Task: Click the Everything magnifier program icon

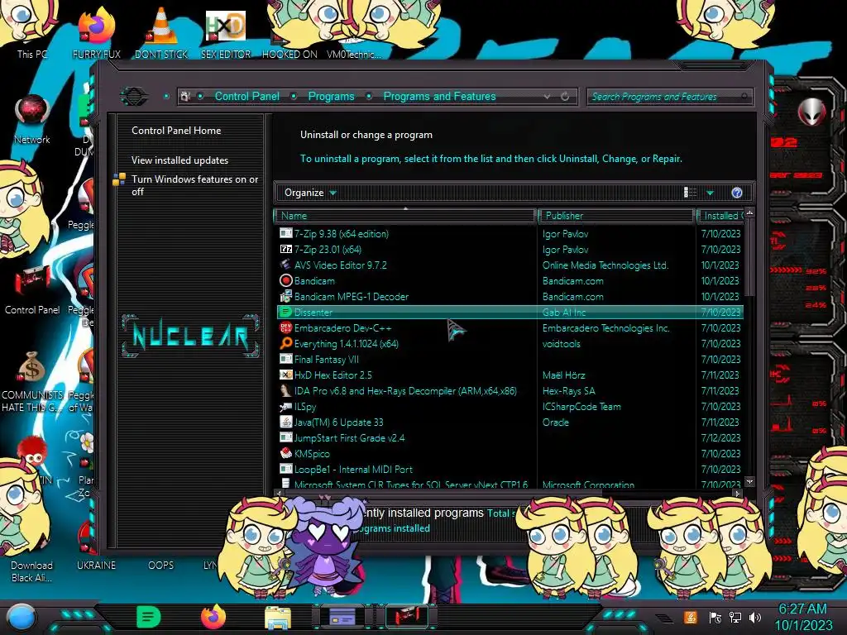Action: coord(285,343)
